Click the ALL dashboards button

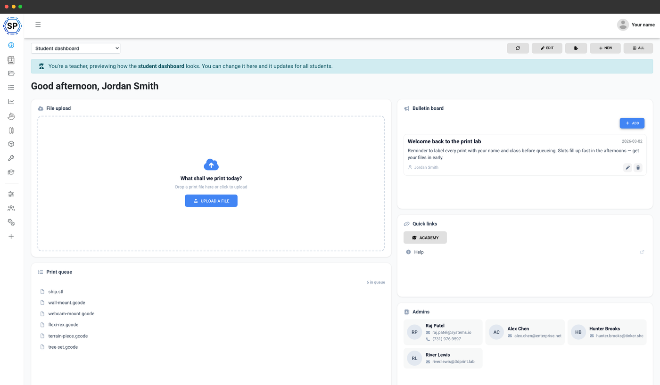[638, 48]
